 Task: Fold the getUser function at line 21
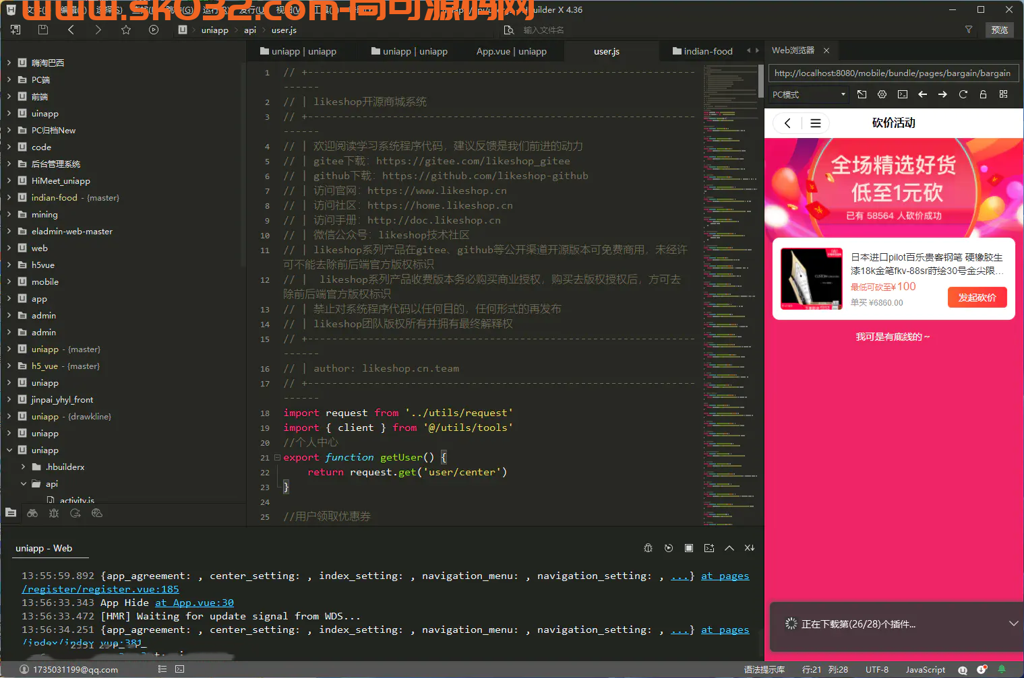pos(277,457)
